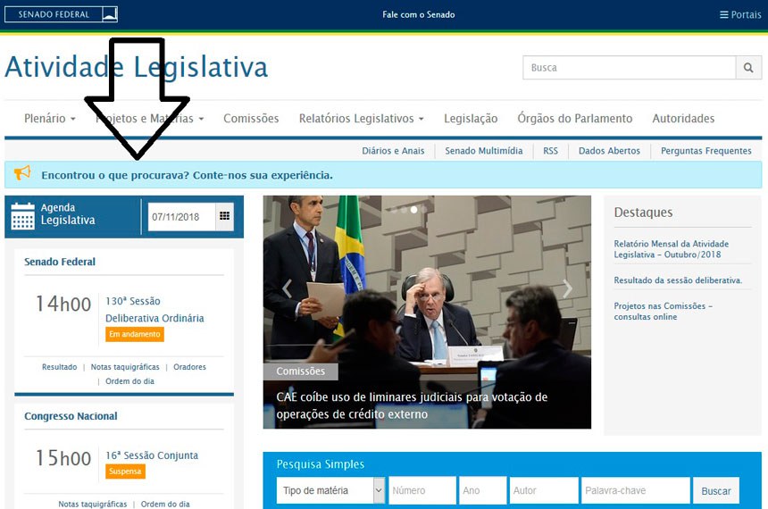The height and width of the screenshot is (509, 768).
Task: Click the Agenda Legislativa calendar icon
Action: pos(23,216)
